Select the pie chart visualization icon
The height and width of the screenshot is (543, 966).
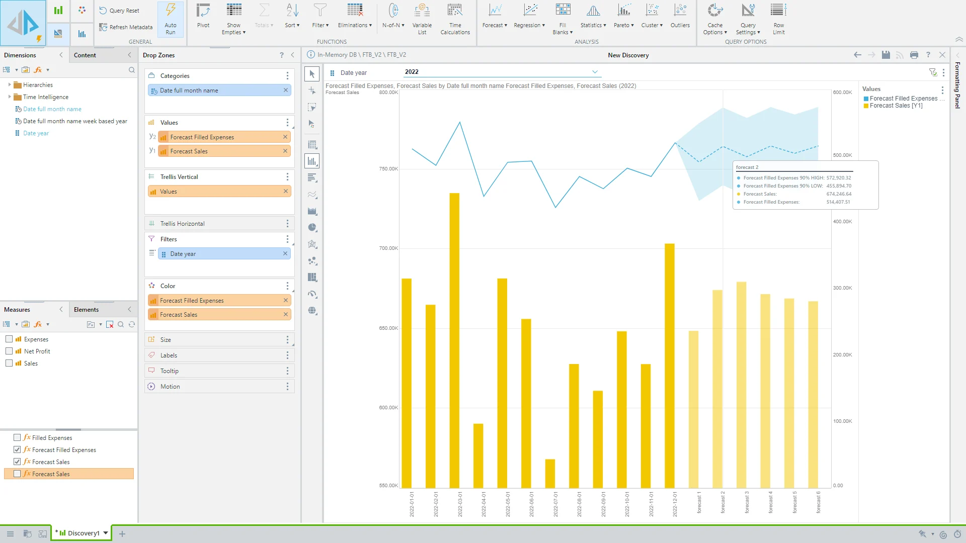pos(312,228)
